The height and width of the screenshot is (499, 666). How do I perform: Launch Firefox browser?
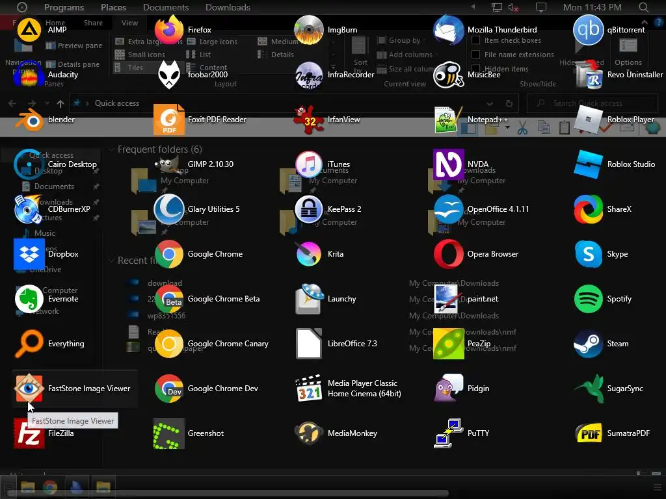pos(183,30)
